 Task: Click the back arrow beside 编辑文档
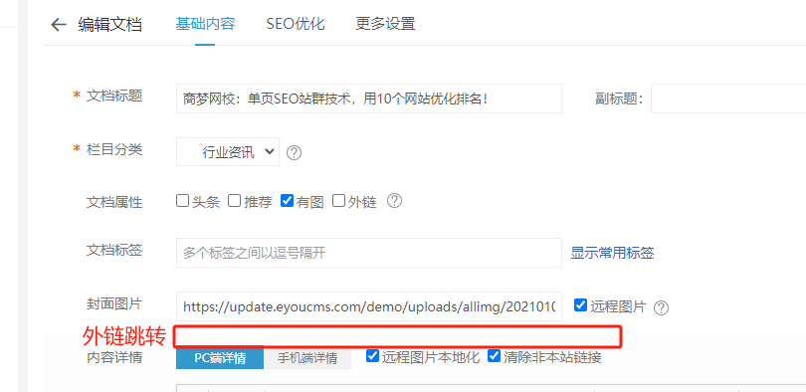[x=59, y=25]
